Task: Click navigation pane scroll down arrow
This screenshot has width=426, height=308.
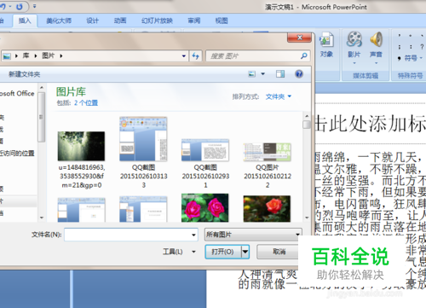Action: pyautogui.click(x=42, y=218)
